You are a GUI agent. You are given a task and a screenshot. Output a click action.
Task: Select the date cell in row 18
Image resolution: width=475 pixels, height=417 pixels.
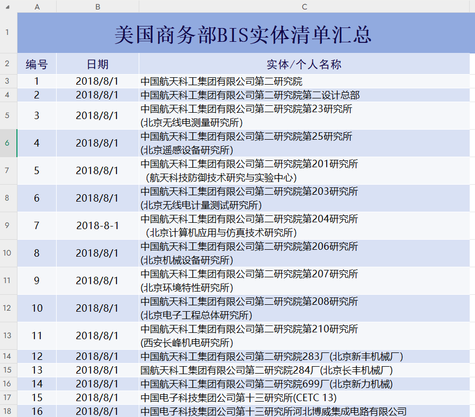[x=97, y=411]
